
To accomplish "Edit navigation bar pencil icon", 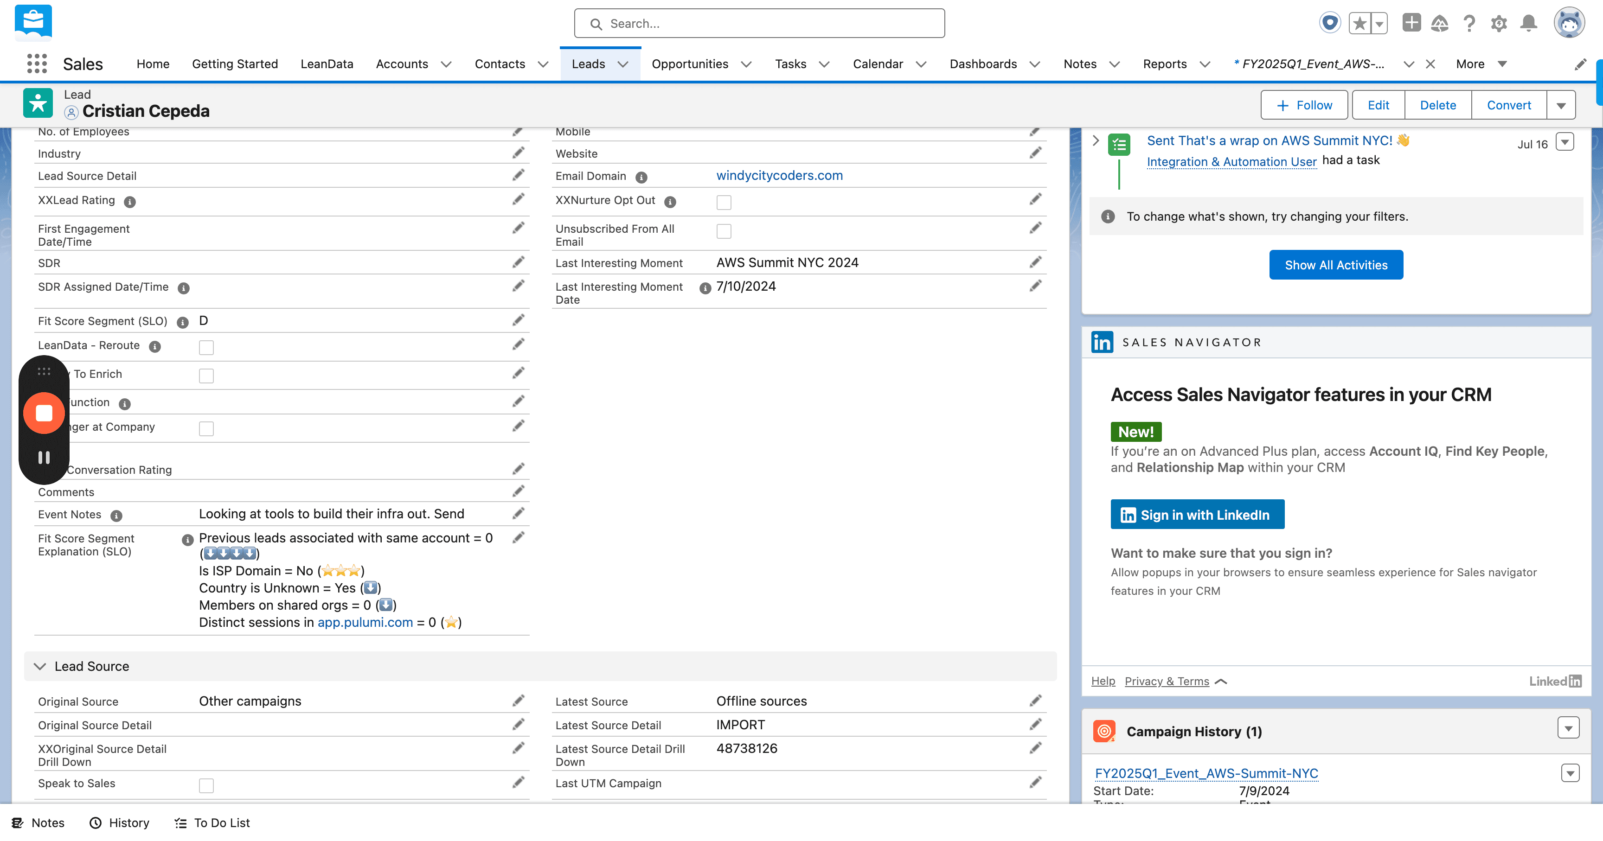I will 1580,64.
